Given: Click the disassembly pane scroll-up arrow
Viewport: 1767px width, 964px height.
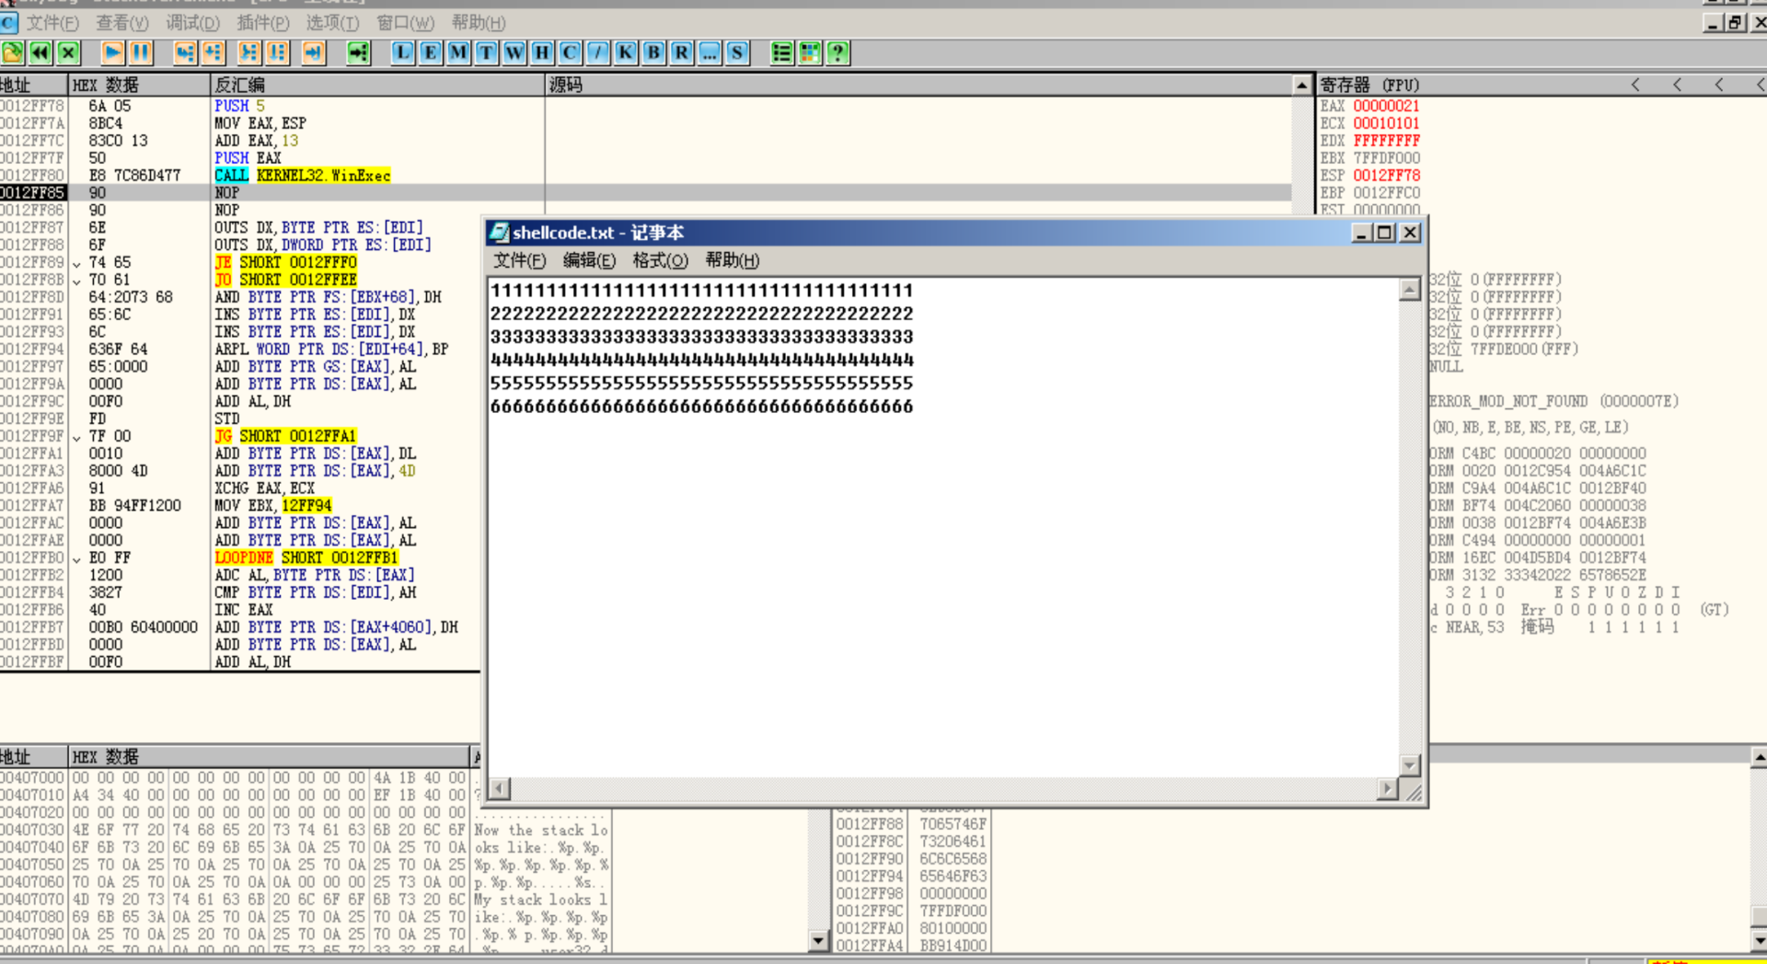Looking at the screenshot, I should [x=1301, y=86].
